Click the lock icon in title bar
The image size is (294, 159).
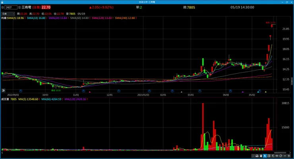click(x=2, y=2)
